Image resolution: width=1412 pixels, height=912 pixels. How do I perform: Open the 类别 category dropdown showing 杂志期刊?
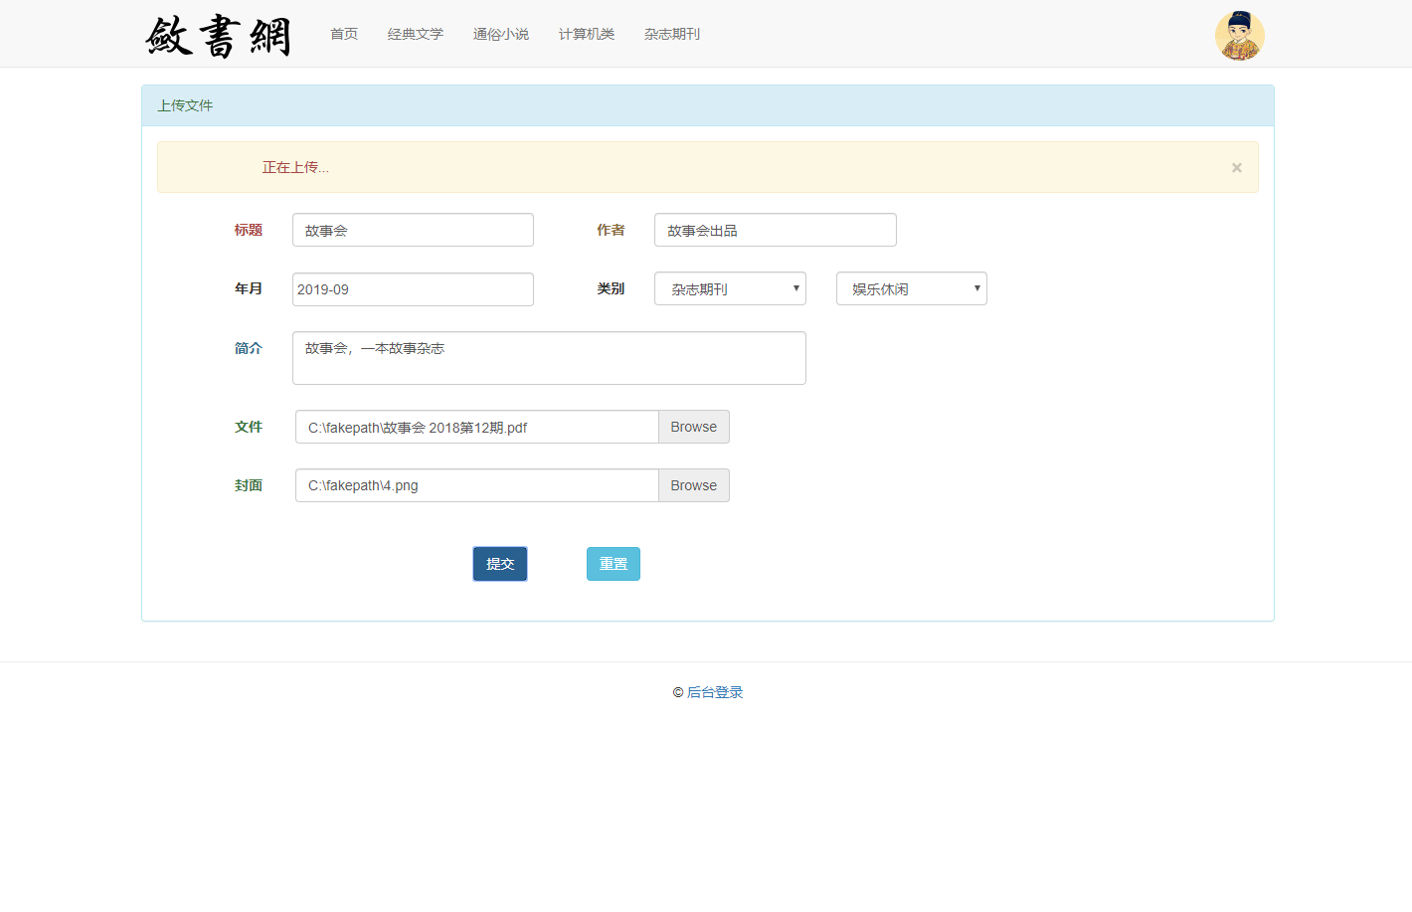point(729,288)
